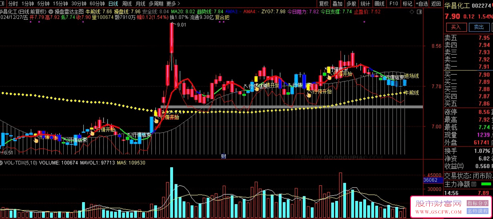Image resolution: width=493 pixels, height=219 pixels.
Task: Click the MA20: 8.02 indicator value
Action: [183, 12]
